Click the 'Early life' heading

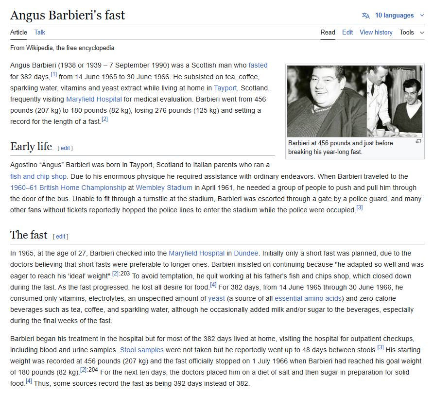coord(31,147)
